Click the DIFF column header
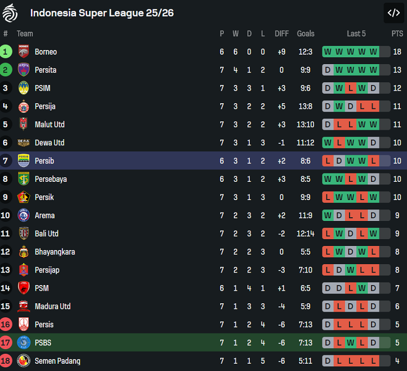This screenshot has height=371, width=407. click(282, 33)
